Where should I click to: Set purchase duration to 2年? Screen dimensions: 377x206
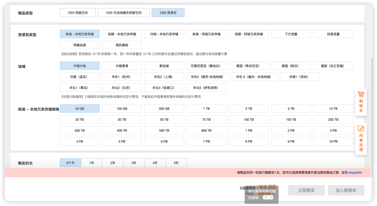click(x=113, y=163)
